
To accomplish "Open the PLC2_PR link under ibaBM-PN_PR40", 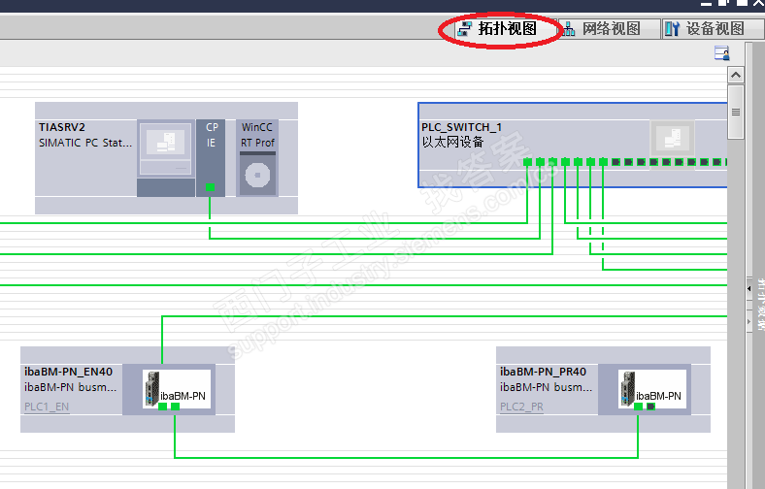I will tap(521, 407).
